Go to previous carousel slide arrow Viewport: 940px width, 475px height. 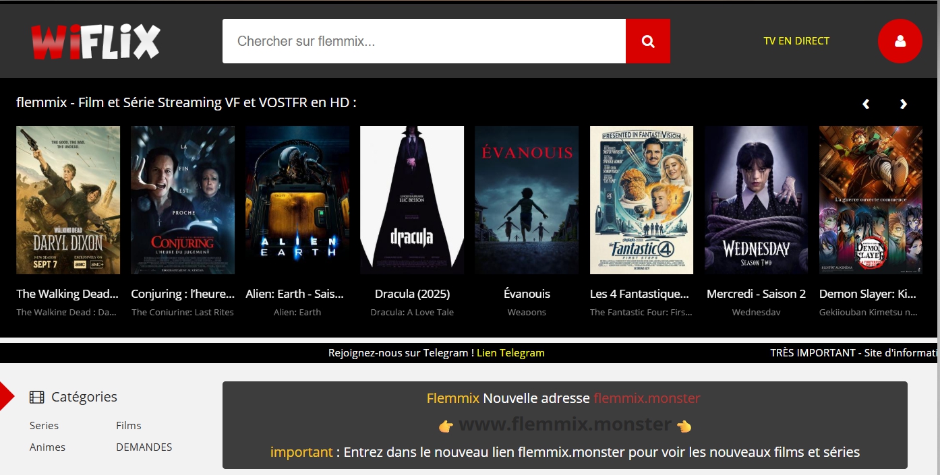(x=866, y=104)
